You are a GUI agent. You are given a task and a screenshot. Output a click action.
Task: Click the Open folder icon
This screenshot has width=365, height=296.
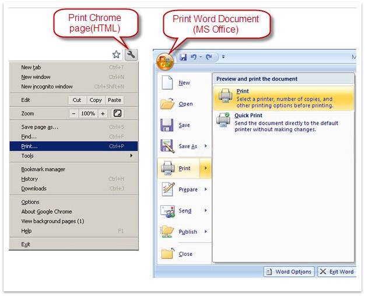(x=167, y=104)
